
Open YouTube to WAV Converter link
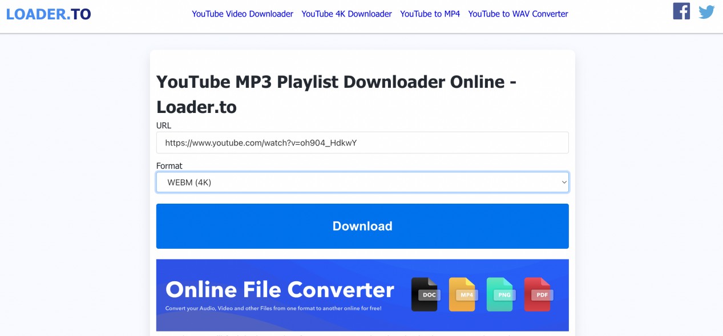[518, 14]
